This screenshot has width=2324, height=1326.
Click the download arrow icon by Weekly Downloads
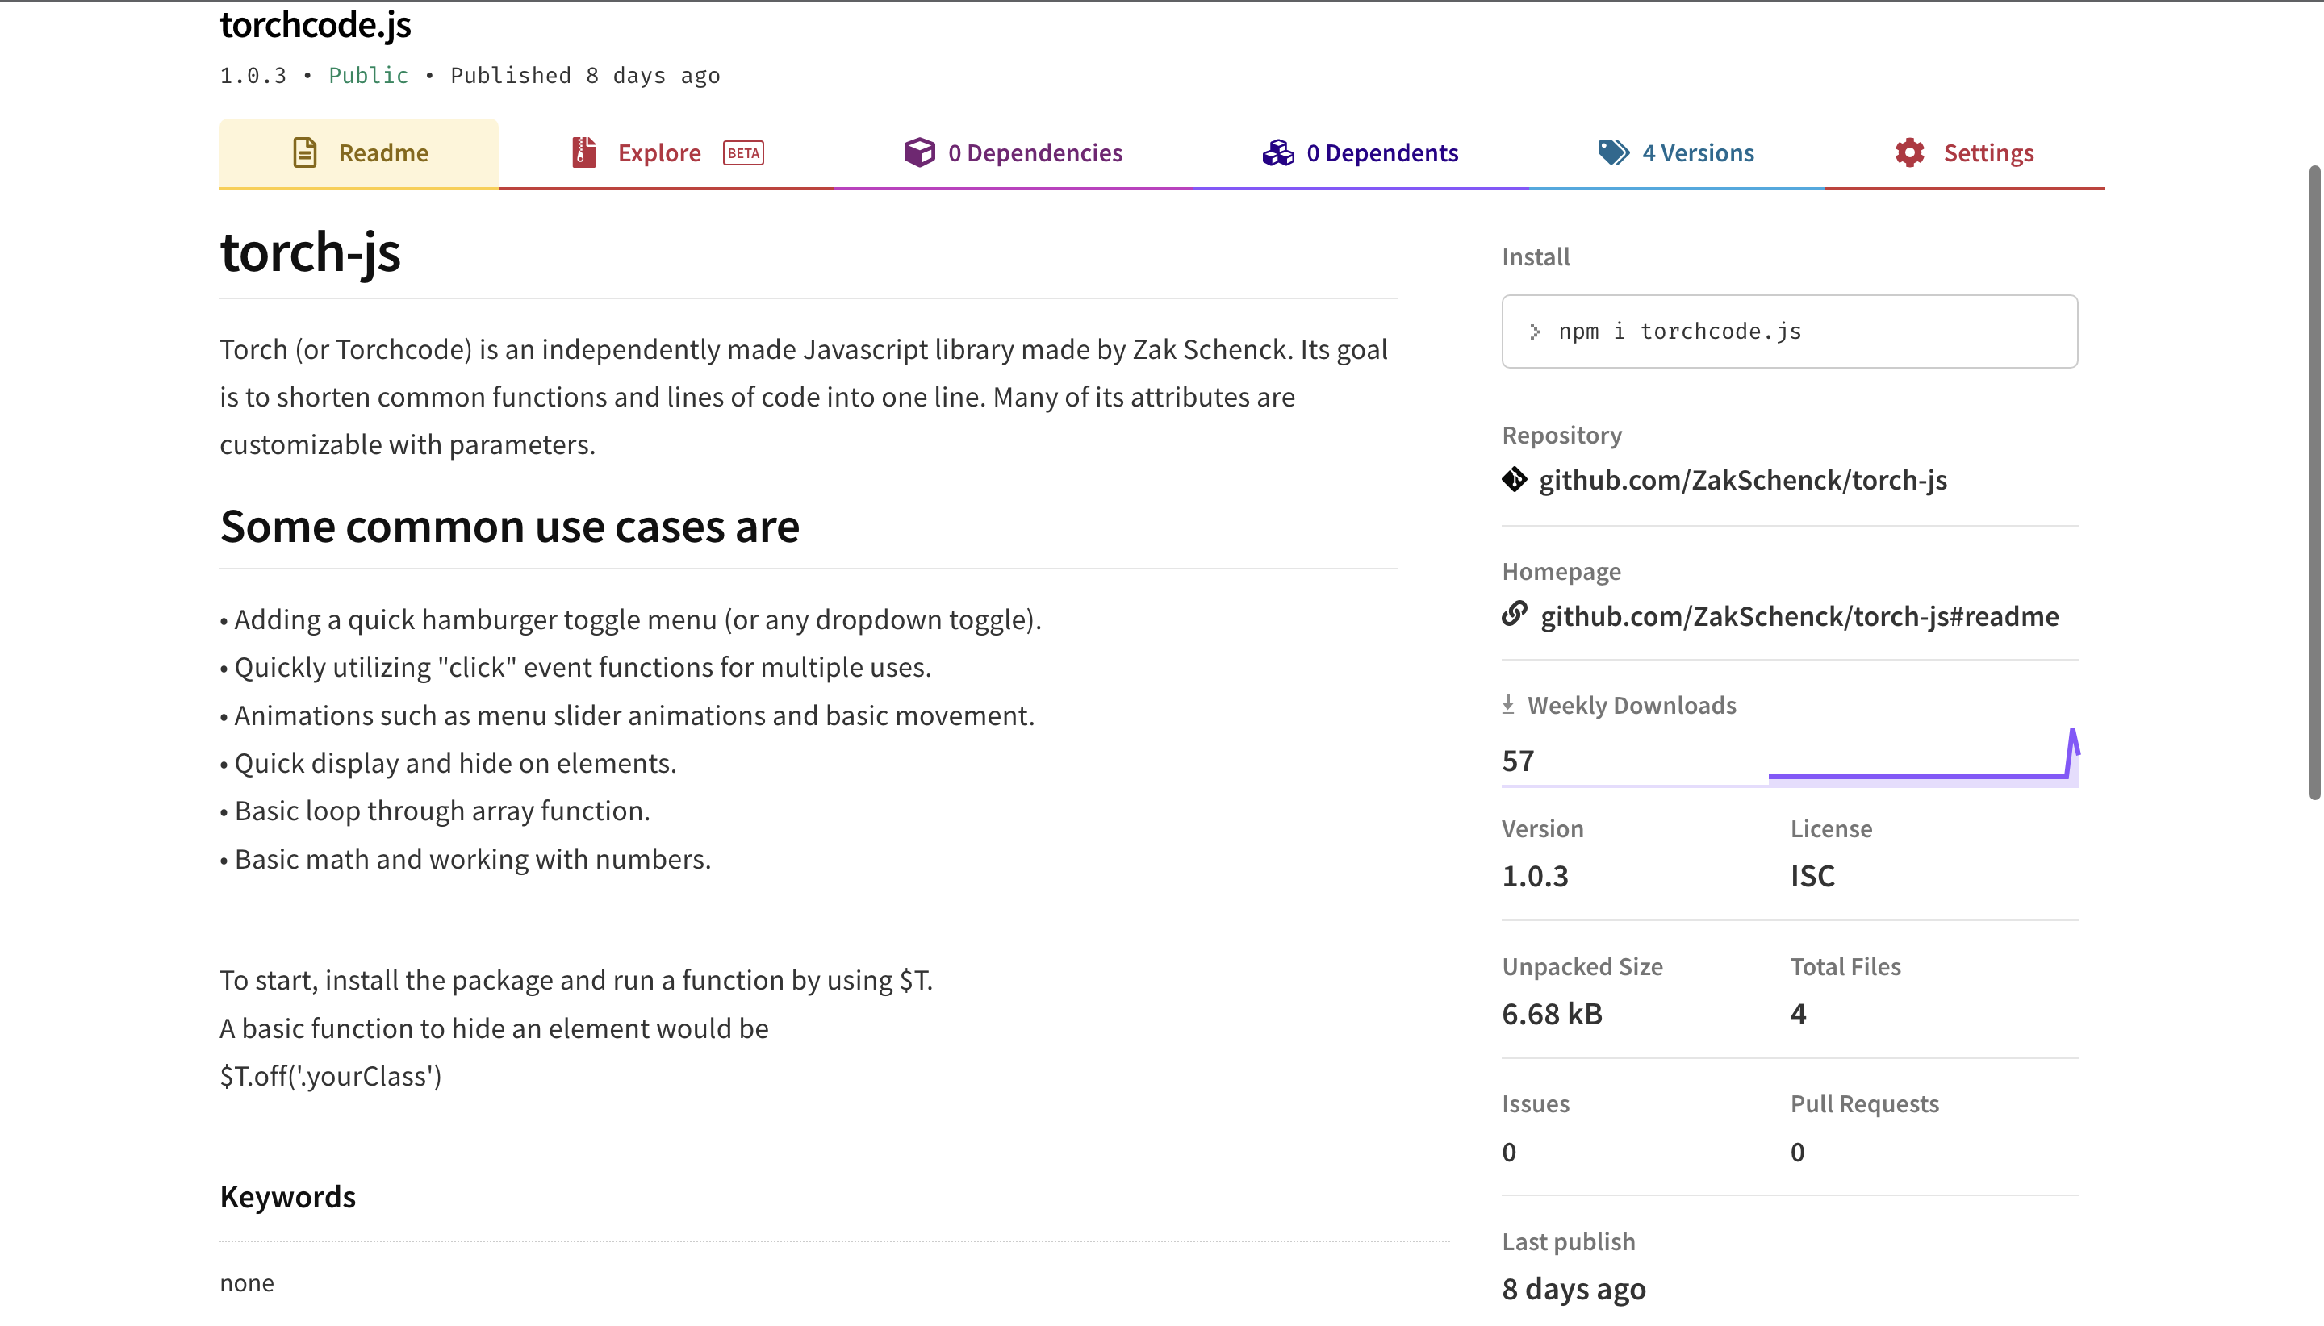coord(1507,704)
